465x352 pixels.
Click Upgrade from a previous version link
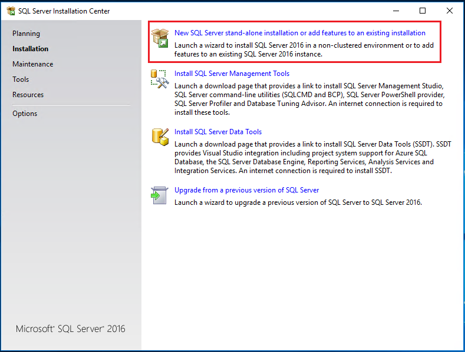246,190
